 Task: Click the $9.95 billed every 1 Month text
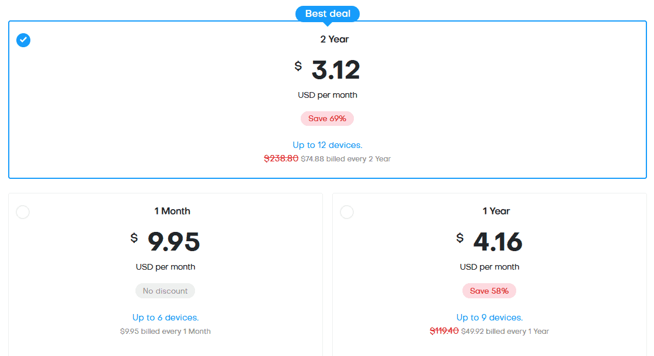(165, 331)
